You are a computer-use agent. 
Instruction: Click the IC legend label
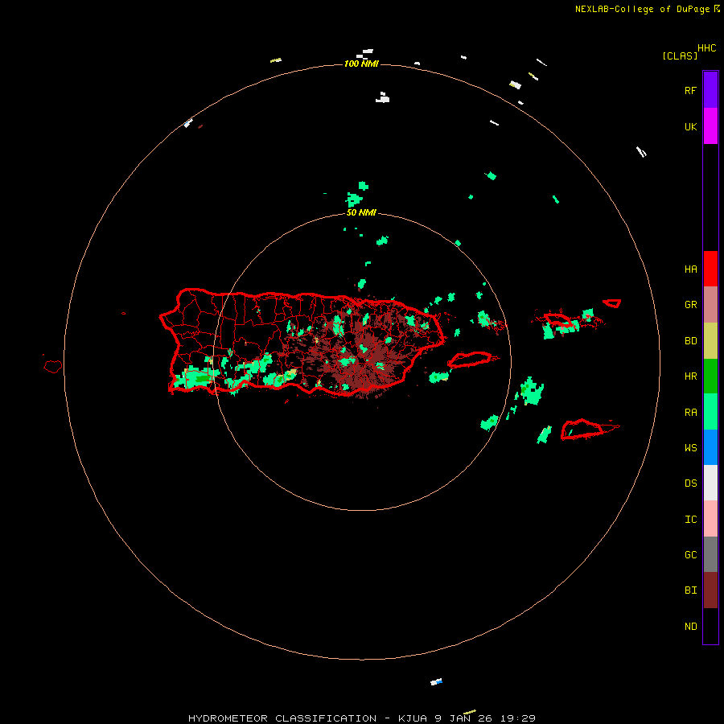click(x=690, y=519)
